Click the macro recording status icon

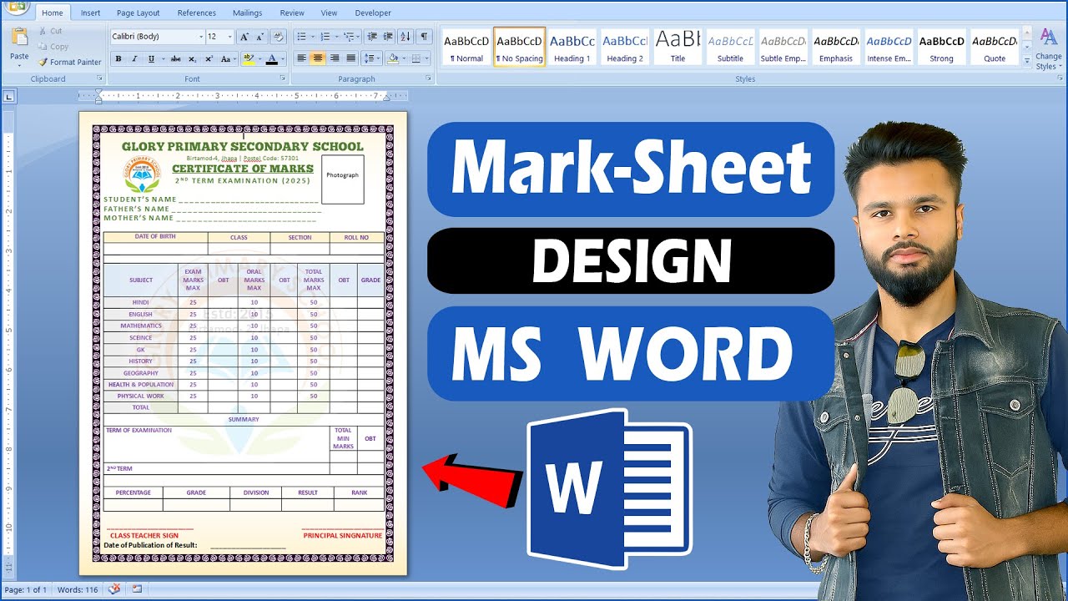[x=137, y=589]
